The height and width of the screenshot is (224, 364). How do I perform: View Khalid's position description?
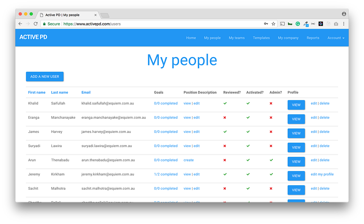(x=187, y=103)
